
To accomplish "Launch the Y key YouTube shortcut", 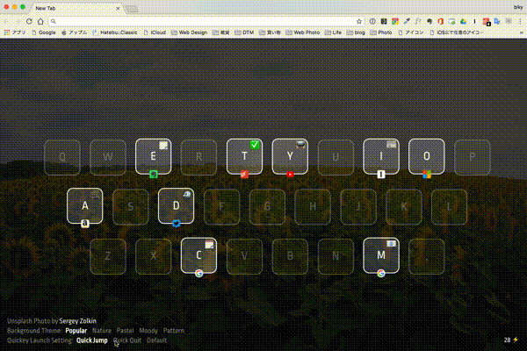I will tap(290, 156).
